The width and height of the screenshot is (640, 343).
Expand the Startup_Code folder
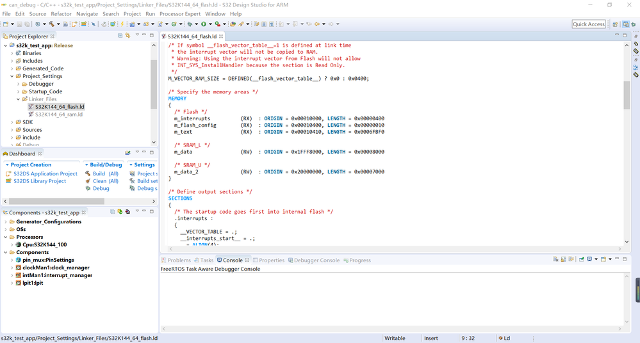tap(19, 92)
